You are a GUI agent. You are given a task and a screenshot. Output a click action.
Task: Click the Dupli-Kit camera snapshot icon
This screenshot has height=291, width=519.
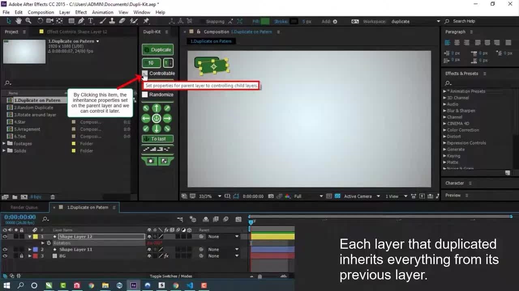point(150,161)
